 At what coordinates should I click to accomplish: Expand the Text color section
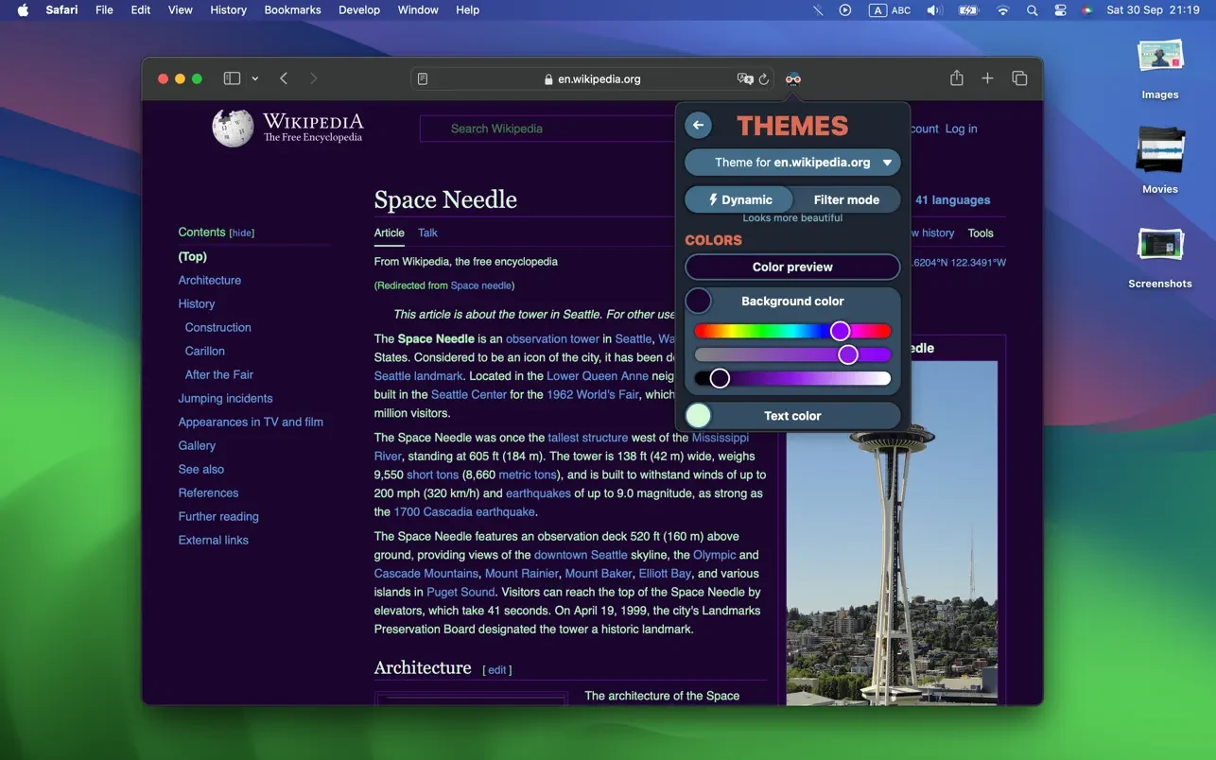point(792,416)
